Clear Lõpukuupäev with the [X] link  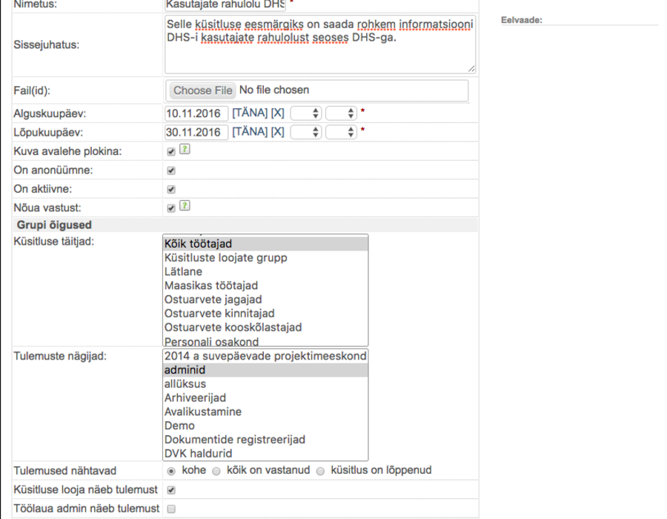(278, 132)
